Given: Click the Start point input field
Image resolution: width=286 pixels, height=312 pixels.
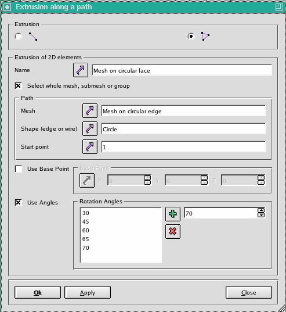Looking at the screenshot, I should pyautogui.click(x=183, y=147).
